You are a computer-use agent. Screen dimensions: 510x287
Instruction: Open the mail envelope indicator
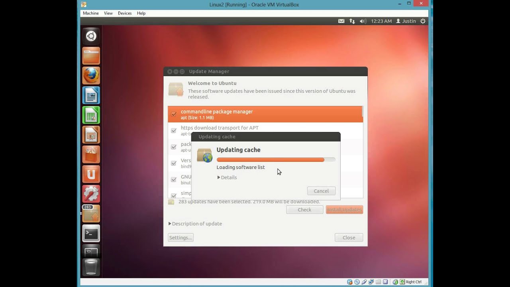341,21
